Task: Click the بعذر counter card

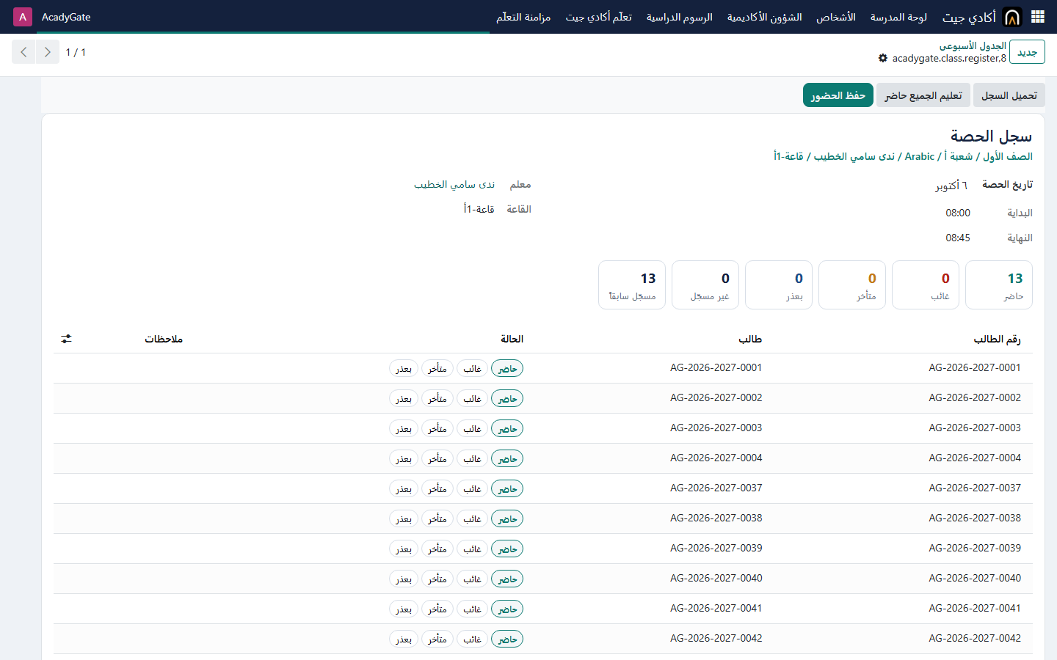Action: [x=779, y=285]
